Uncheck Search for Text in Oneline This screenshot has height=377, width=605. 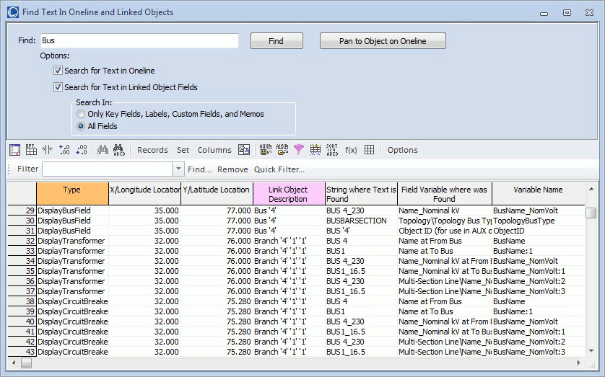(x=58, y=71)
